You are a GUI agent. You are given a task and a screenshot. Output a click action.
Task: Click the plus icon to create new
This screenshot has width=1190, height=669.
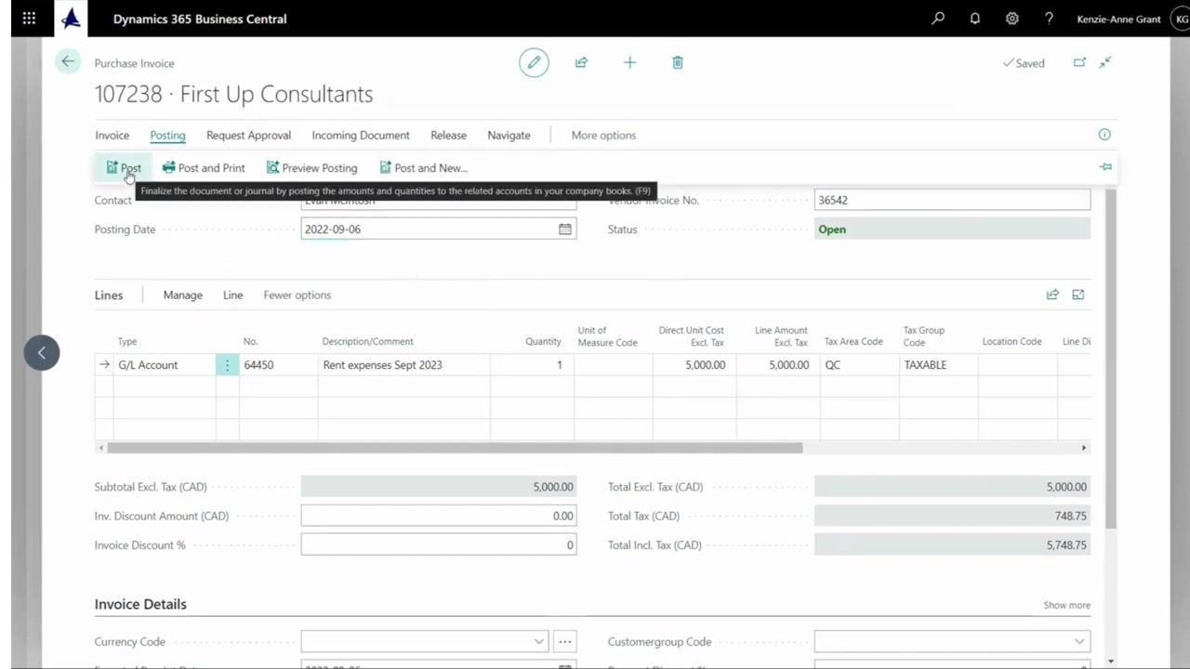click(629, 62)
